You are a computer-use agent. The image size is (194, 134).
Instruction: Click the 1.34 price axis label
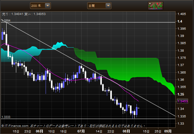pos(181,109)
